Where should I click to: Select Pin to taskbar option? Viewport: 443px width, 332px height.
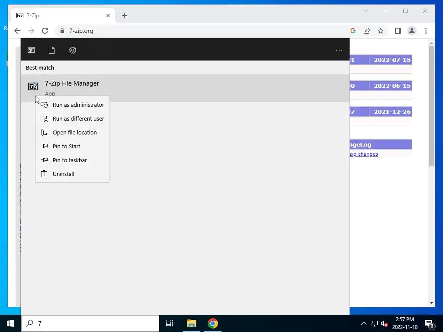(72, 160)
